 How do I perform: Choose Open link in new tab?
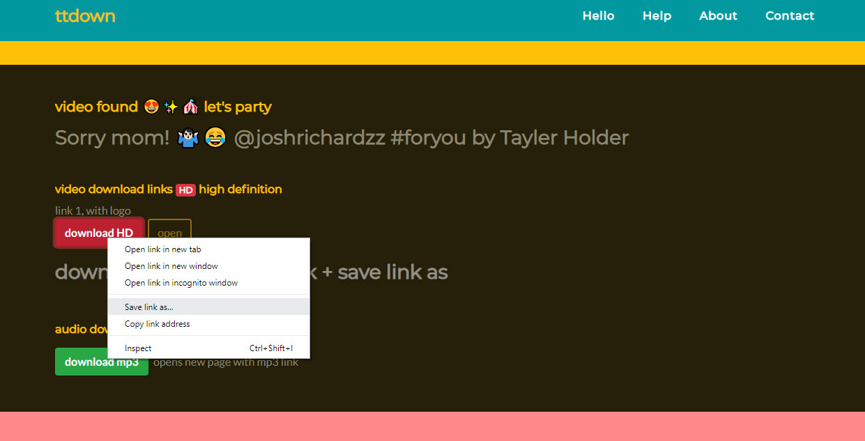click(x=162, y=249)
